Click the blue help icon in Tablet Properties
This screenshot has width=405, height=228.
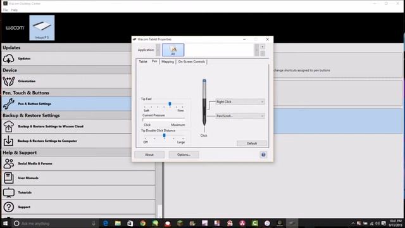coord(263,155)
